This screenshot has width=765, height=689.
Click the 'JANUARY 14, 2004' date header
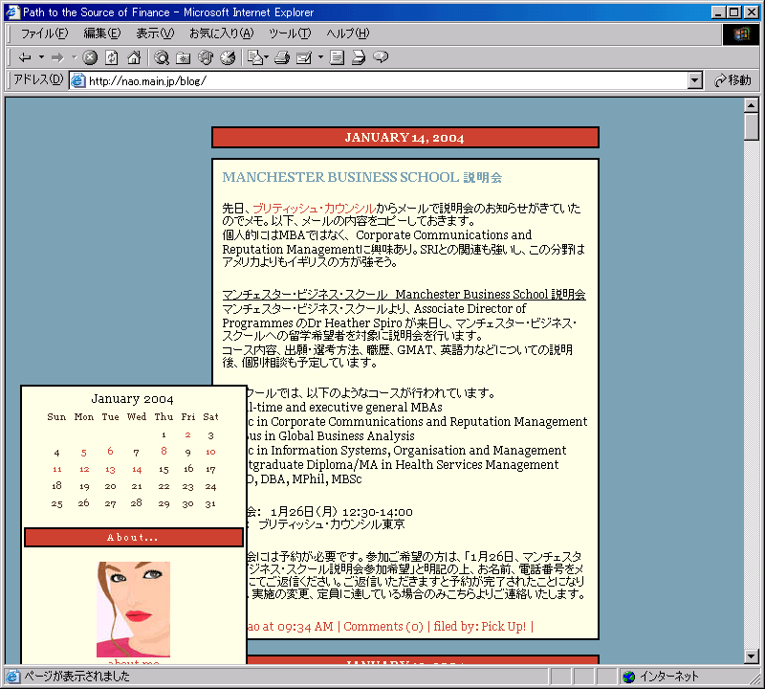tap(404, 138)
